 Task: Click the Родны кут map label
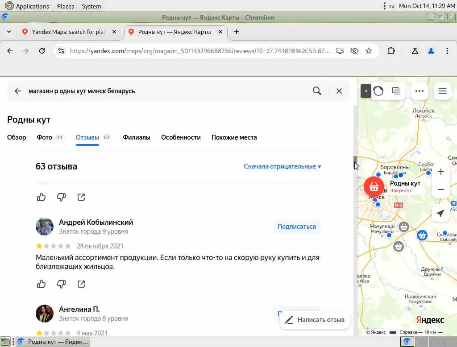(x=405, y=183)
